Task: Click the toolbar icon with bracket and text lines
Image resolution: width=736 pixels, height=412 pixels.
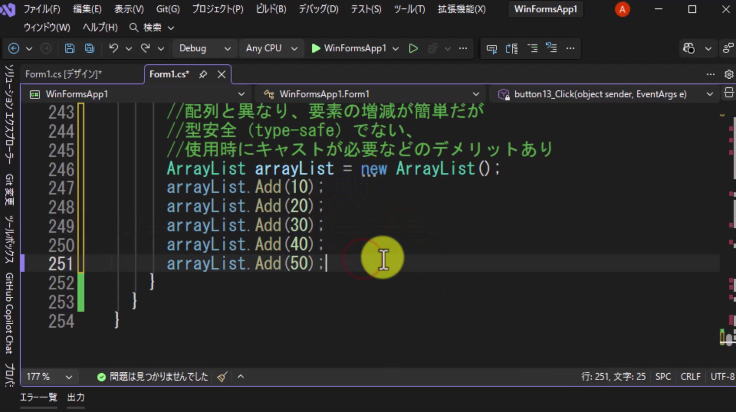Action: pyautogui.click(x=512, y=48)
